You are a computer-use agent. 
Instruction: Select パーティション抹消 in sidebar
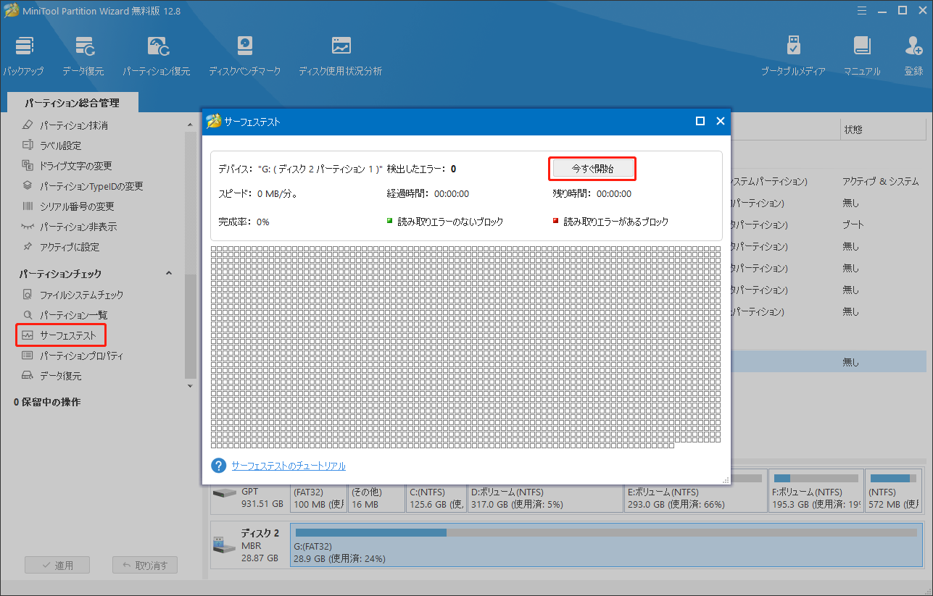tap(73, 125)
